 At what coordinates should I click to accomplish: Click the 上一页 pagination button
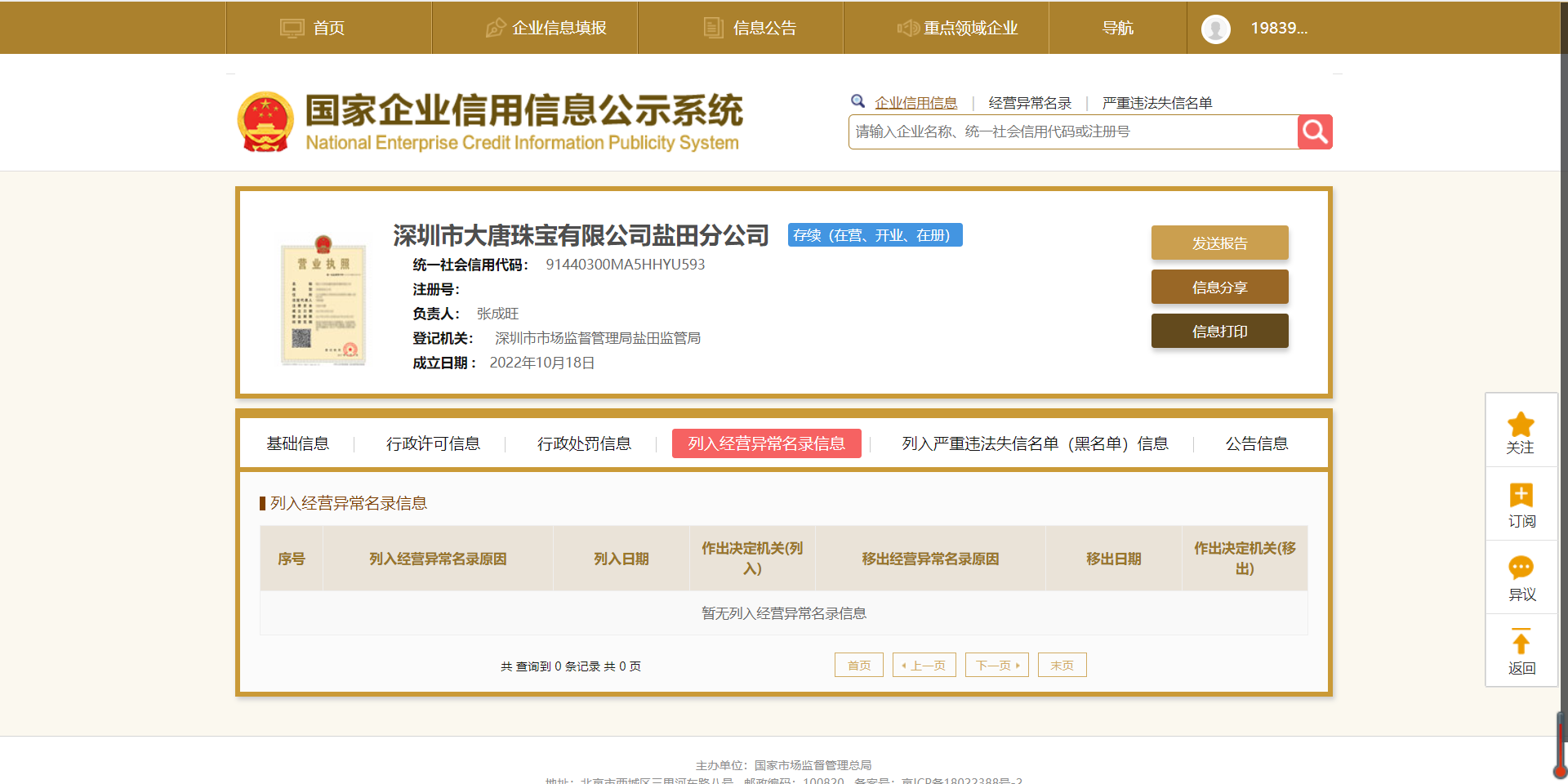[924, 665]
